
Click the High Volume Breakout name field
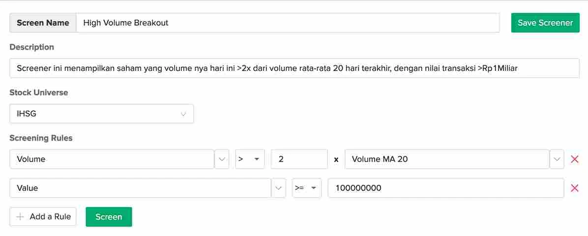point(288,23)
